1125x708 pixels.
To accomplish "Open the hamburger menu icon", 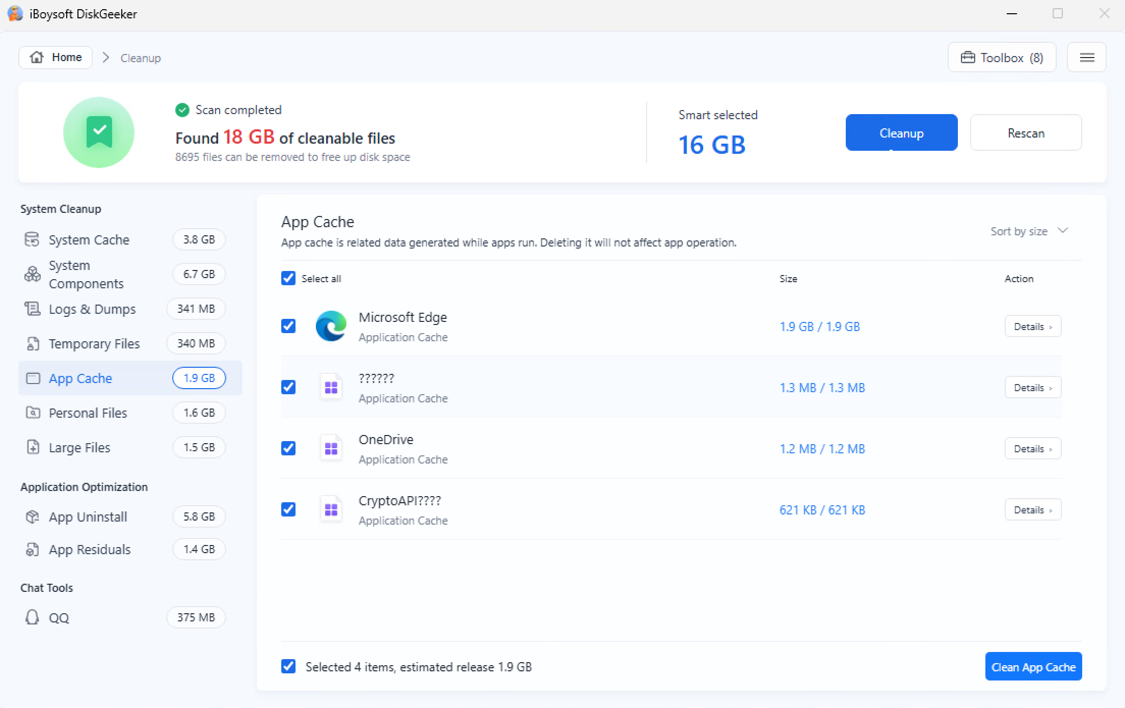I will [x=1087, y=58].
